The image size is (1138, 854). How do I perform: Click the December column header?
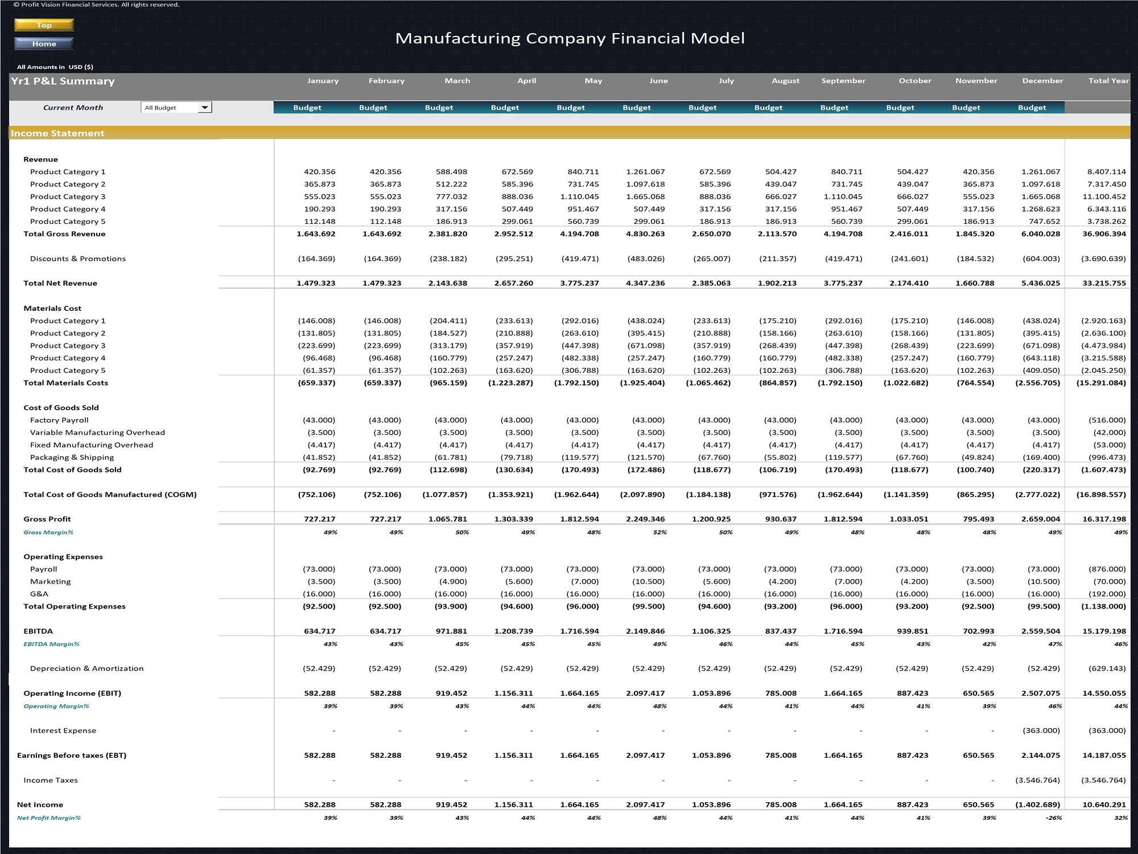click(1042, 81)
